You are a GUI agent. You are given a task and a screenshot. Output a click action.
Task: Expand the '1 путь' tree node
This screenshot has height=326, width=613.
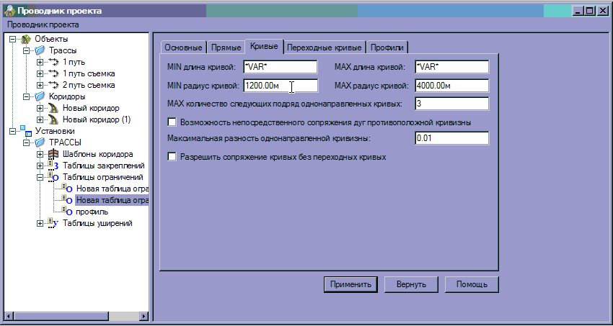pos(40,62)
